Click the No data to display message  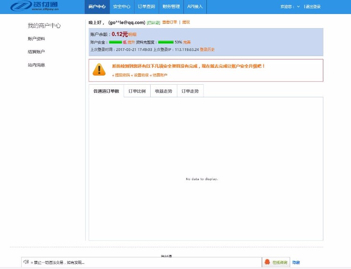(x=202, y=179)
